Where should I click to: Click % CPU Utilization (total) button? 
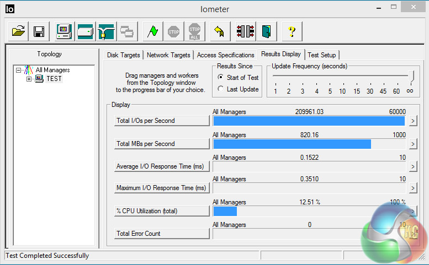[x=162, y=211]
